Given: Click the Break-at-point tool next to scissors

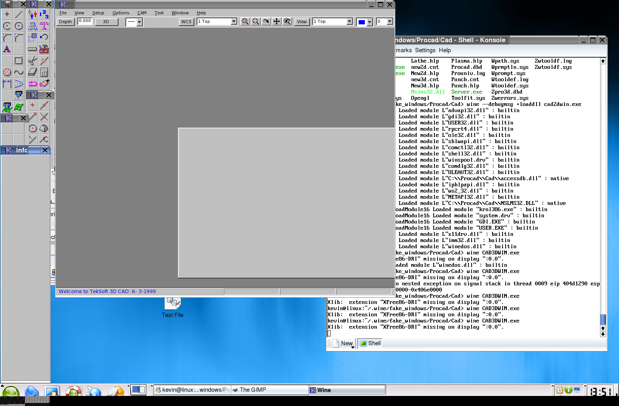Looking at the screenshot, I should coord(44,61).
